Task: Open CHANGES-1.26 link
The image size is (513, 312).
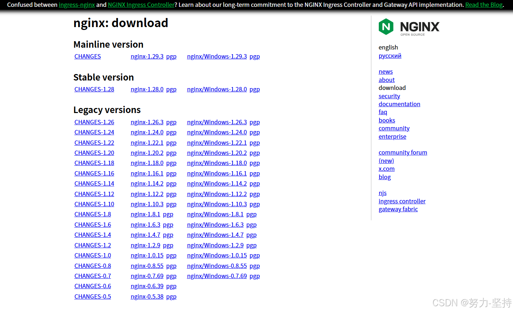Action: point(94,122)
